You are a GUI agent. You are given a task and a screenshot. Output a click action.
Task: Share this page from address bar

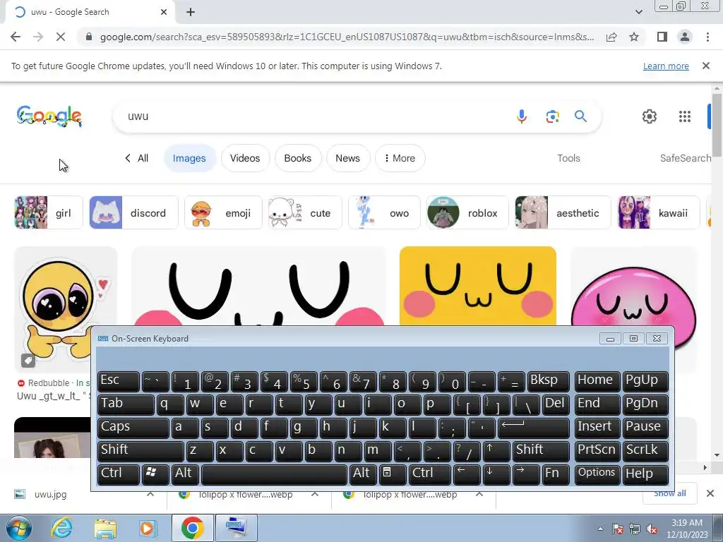[611, 37]
